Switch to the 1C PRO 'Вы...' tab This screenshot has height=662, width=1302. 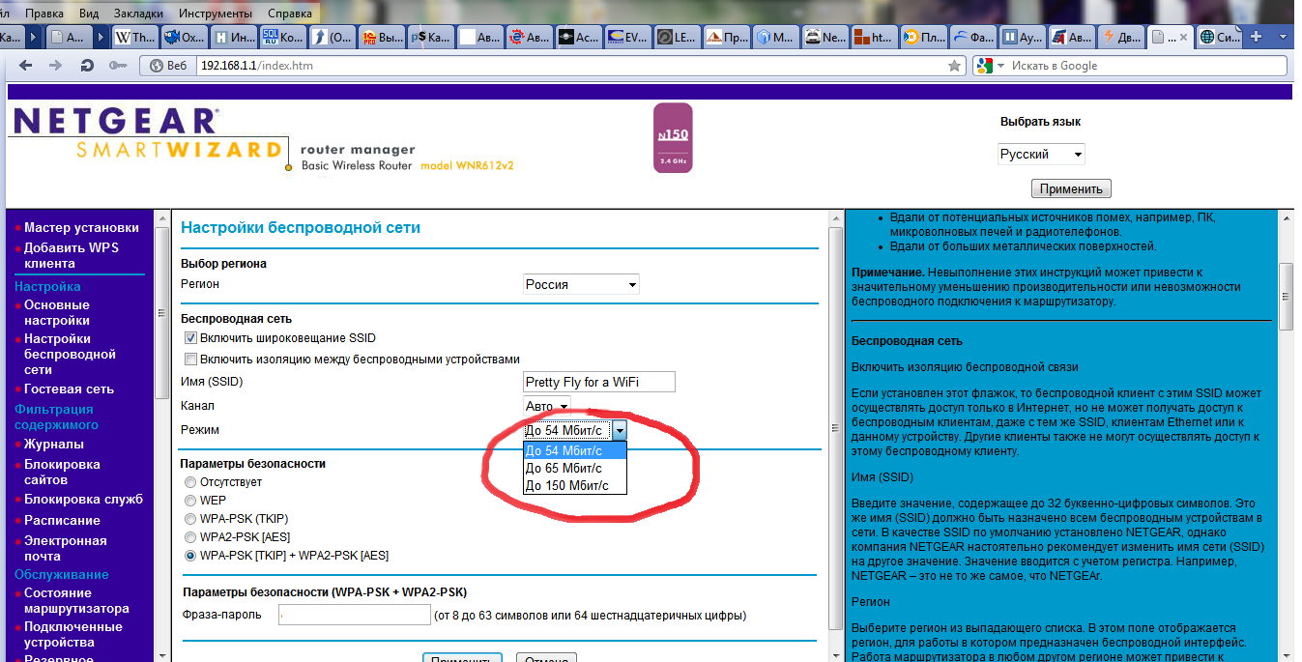click(x=384, y=38)
